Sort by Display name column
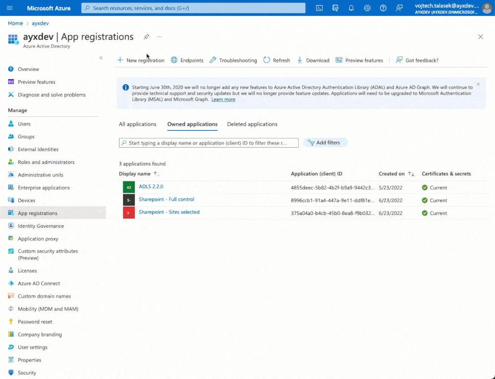This screenshot has height=379, width=495. click(x=139, y=174)
